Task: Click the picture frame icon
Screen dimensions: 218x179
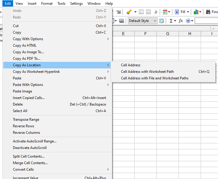Action: [122, 21]
